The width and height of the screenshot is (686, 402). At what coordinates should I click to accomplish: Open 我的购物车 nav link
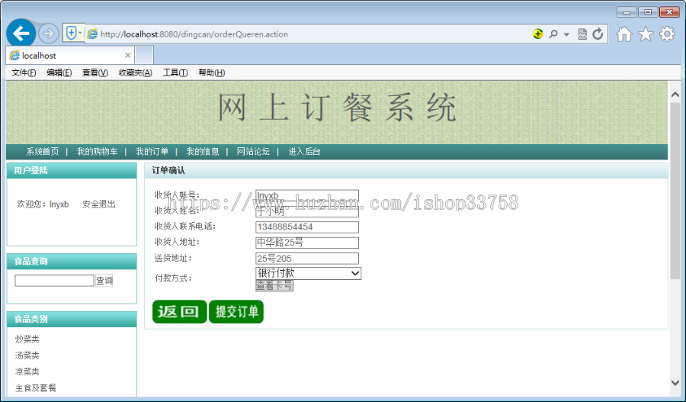point(97,152)
